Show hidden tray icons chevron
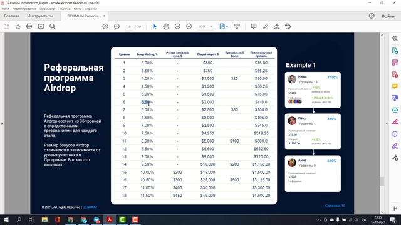 tap(319, 220)
